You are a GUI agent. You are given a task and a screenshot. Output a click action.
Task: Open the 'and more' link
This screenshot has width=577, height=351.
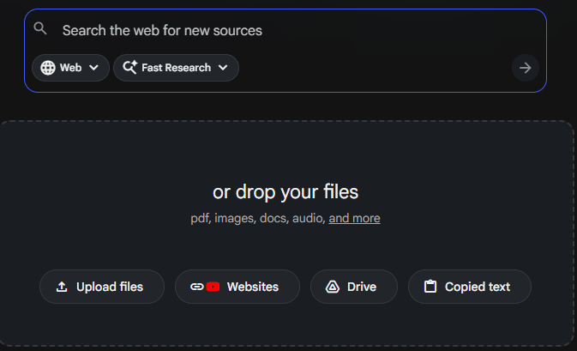click(354, 218)
